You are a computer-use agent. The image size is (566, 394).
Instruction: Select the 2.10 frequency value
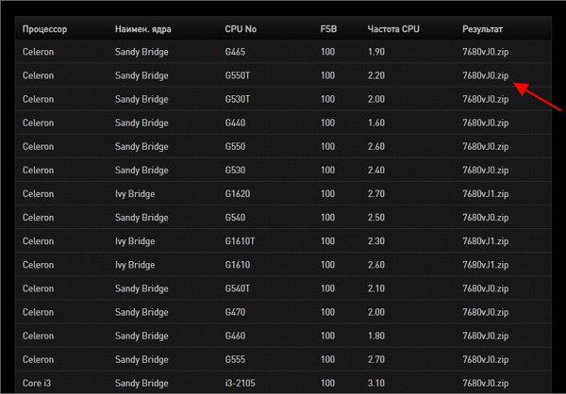pos(376,288)
